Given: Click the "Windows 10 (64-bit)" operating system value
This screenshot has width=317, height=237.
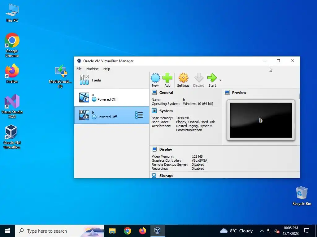Looking at the screenshot, I should [x=198, y=104].
